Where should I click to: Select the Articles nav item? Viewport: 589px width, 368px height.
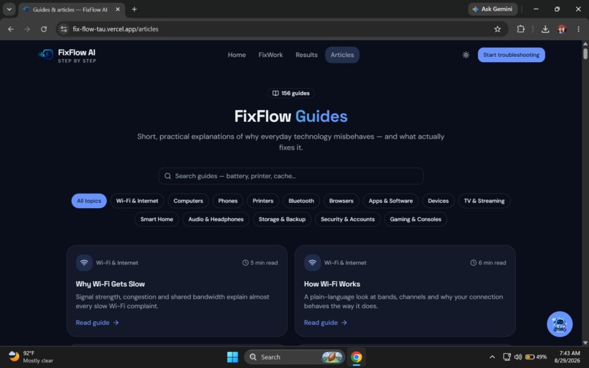pos(342,55)
